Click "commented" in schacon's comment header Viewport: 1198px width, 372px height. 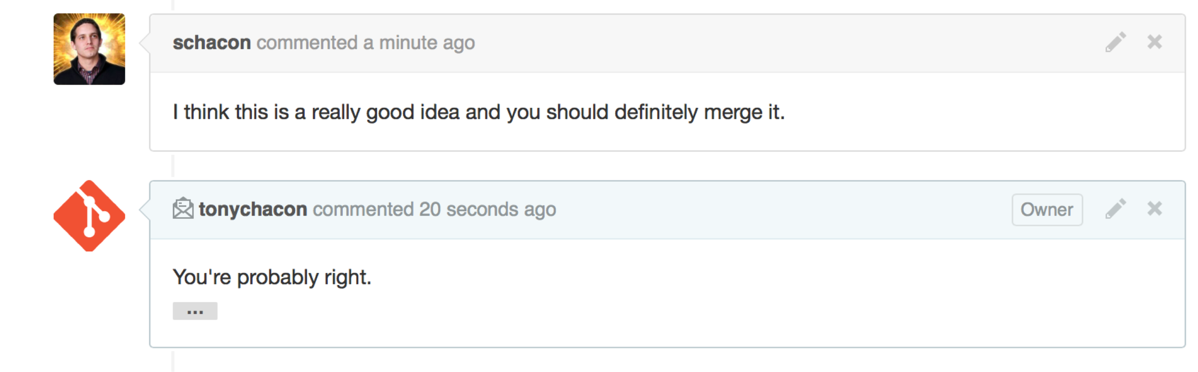(x=307, y=43)
